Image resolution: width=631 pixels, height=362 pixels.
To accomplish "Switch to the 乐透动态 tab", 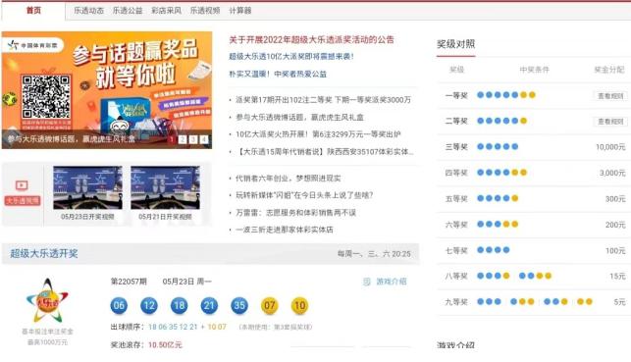I will tap(88, 11).
